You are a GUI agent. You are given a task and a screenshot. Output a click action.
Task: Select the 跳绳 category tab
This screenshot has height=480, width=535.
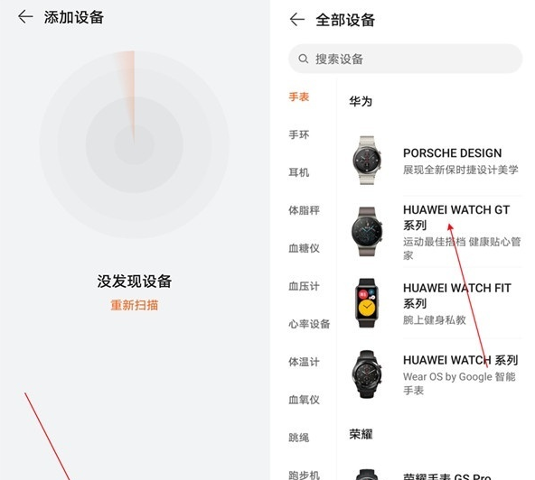[299, 437]
